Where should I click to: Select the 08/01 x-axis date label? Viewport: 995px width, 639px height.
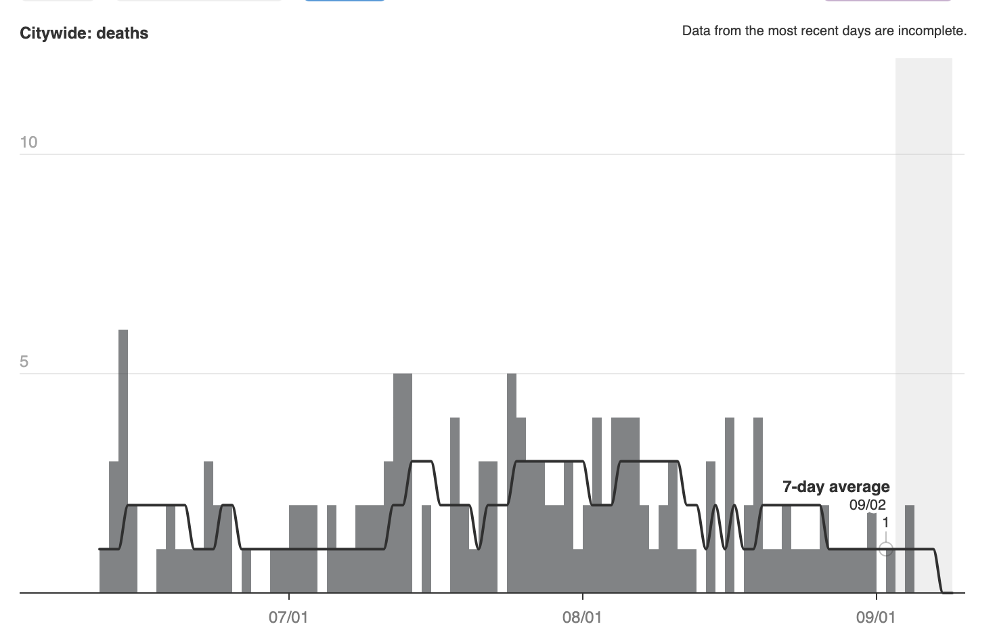pyautogui.click(x=582, y=617)
